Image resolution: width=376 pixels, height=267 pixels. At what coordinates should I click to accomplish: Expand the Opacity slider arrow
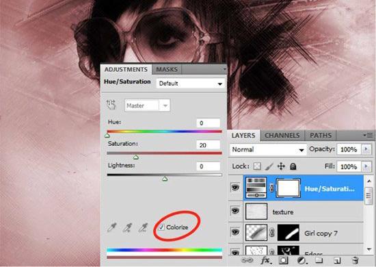pyautogui.click(x=366, y=149)
